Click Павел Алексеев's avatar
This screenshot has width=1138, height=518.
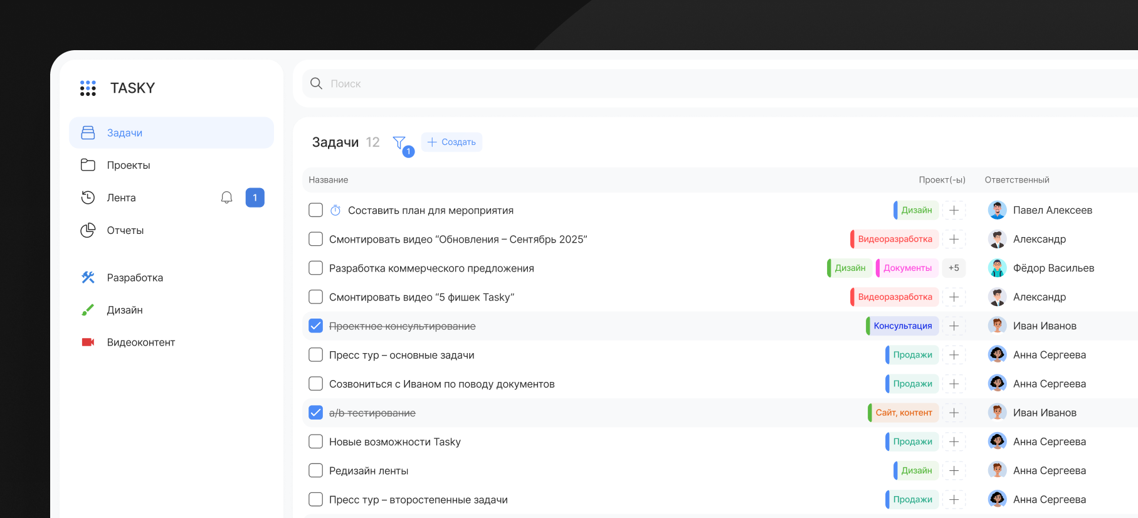(997, 210)
